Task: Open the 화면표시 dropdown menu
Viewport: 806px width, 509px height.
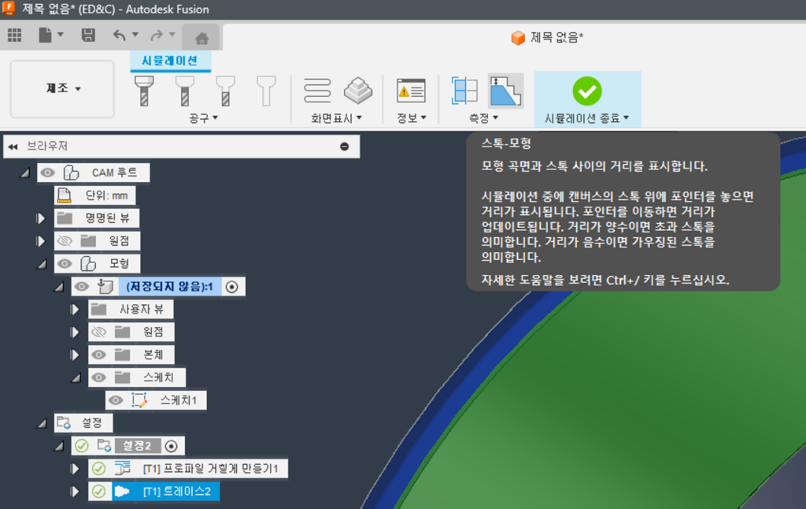Action: [x=337, y=118]
